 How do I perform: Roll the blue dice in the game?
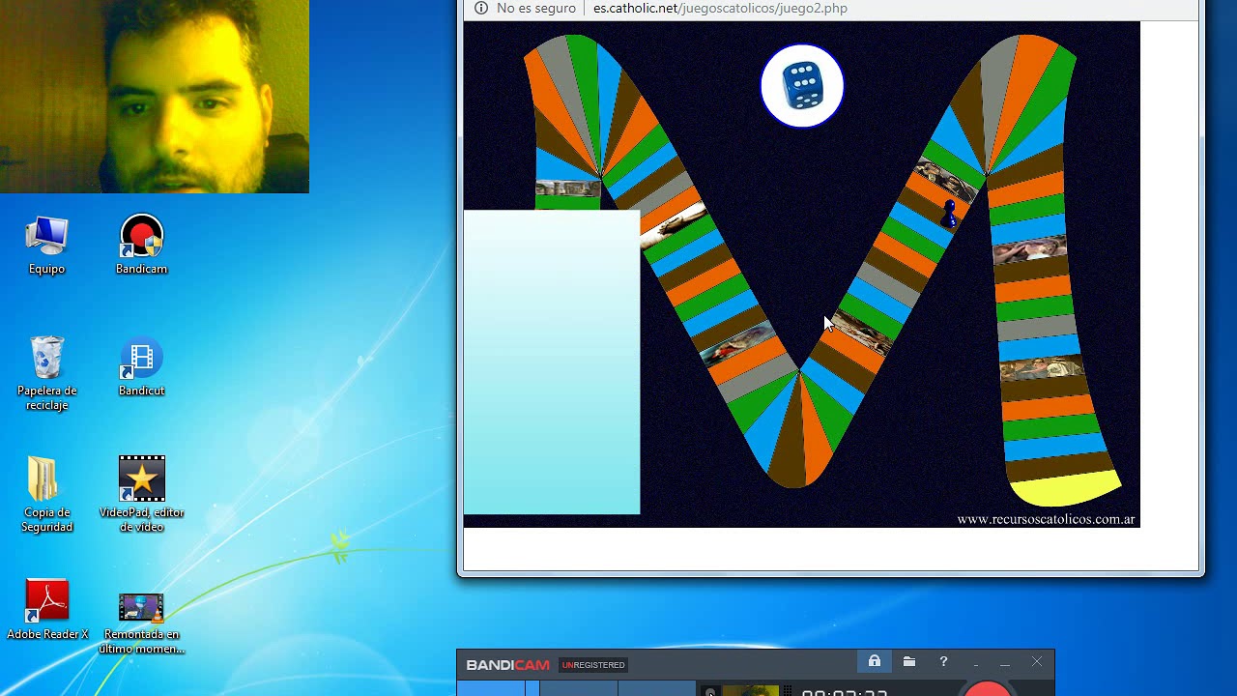pos(802,86)
